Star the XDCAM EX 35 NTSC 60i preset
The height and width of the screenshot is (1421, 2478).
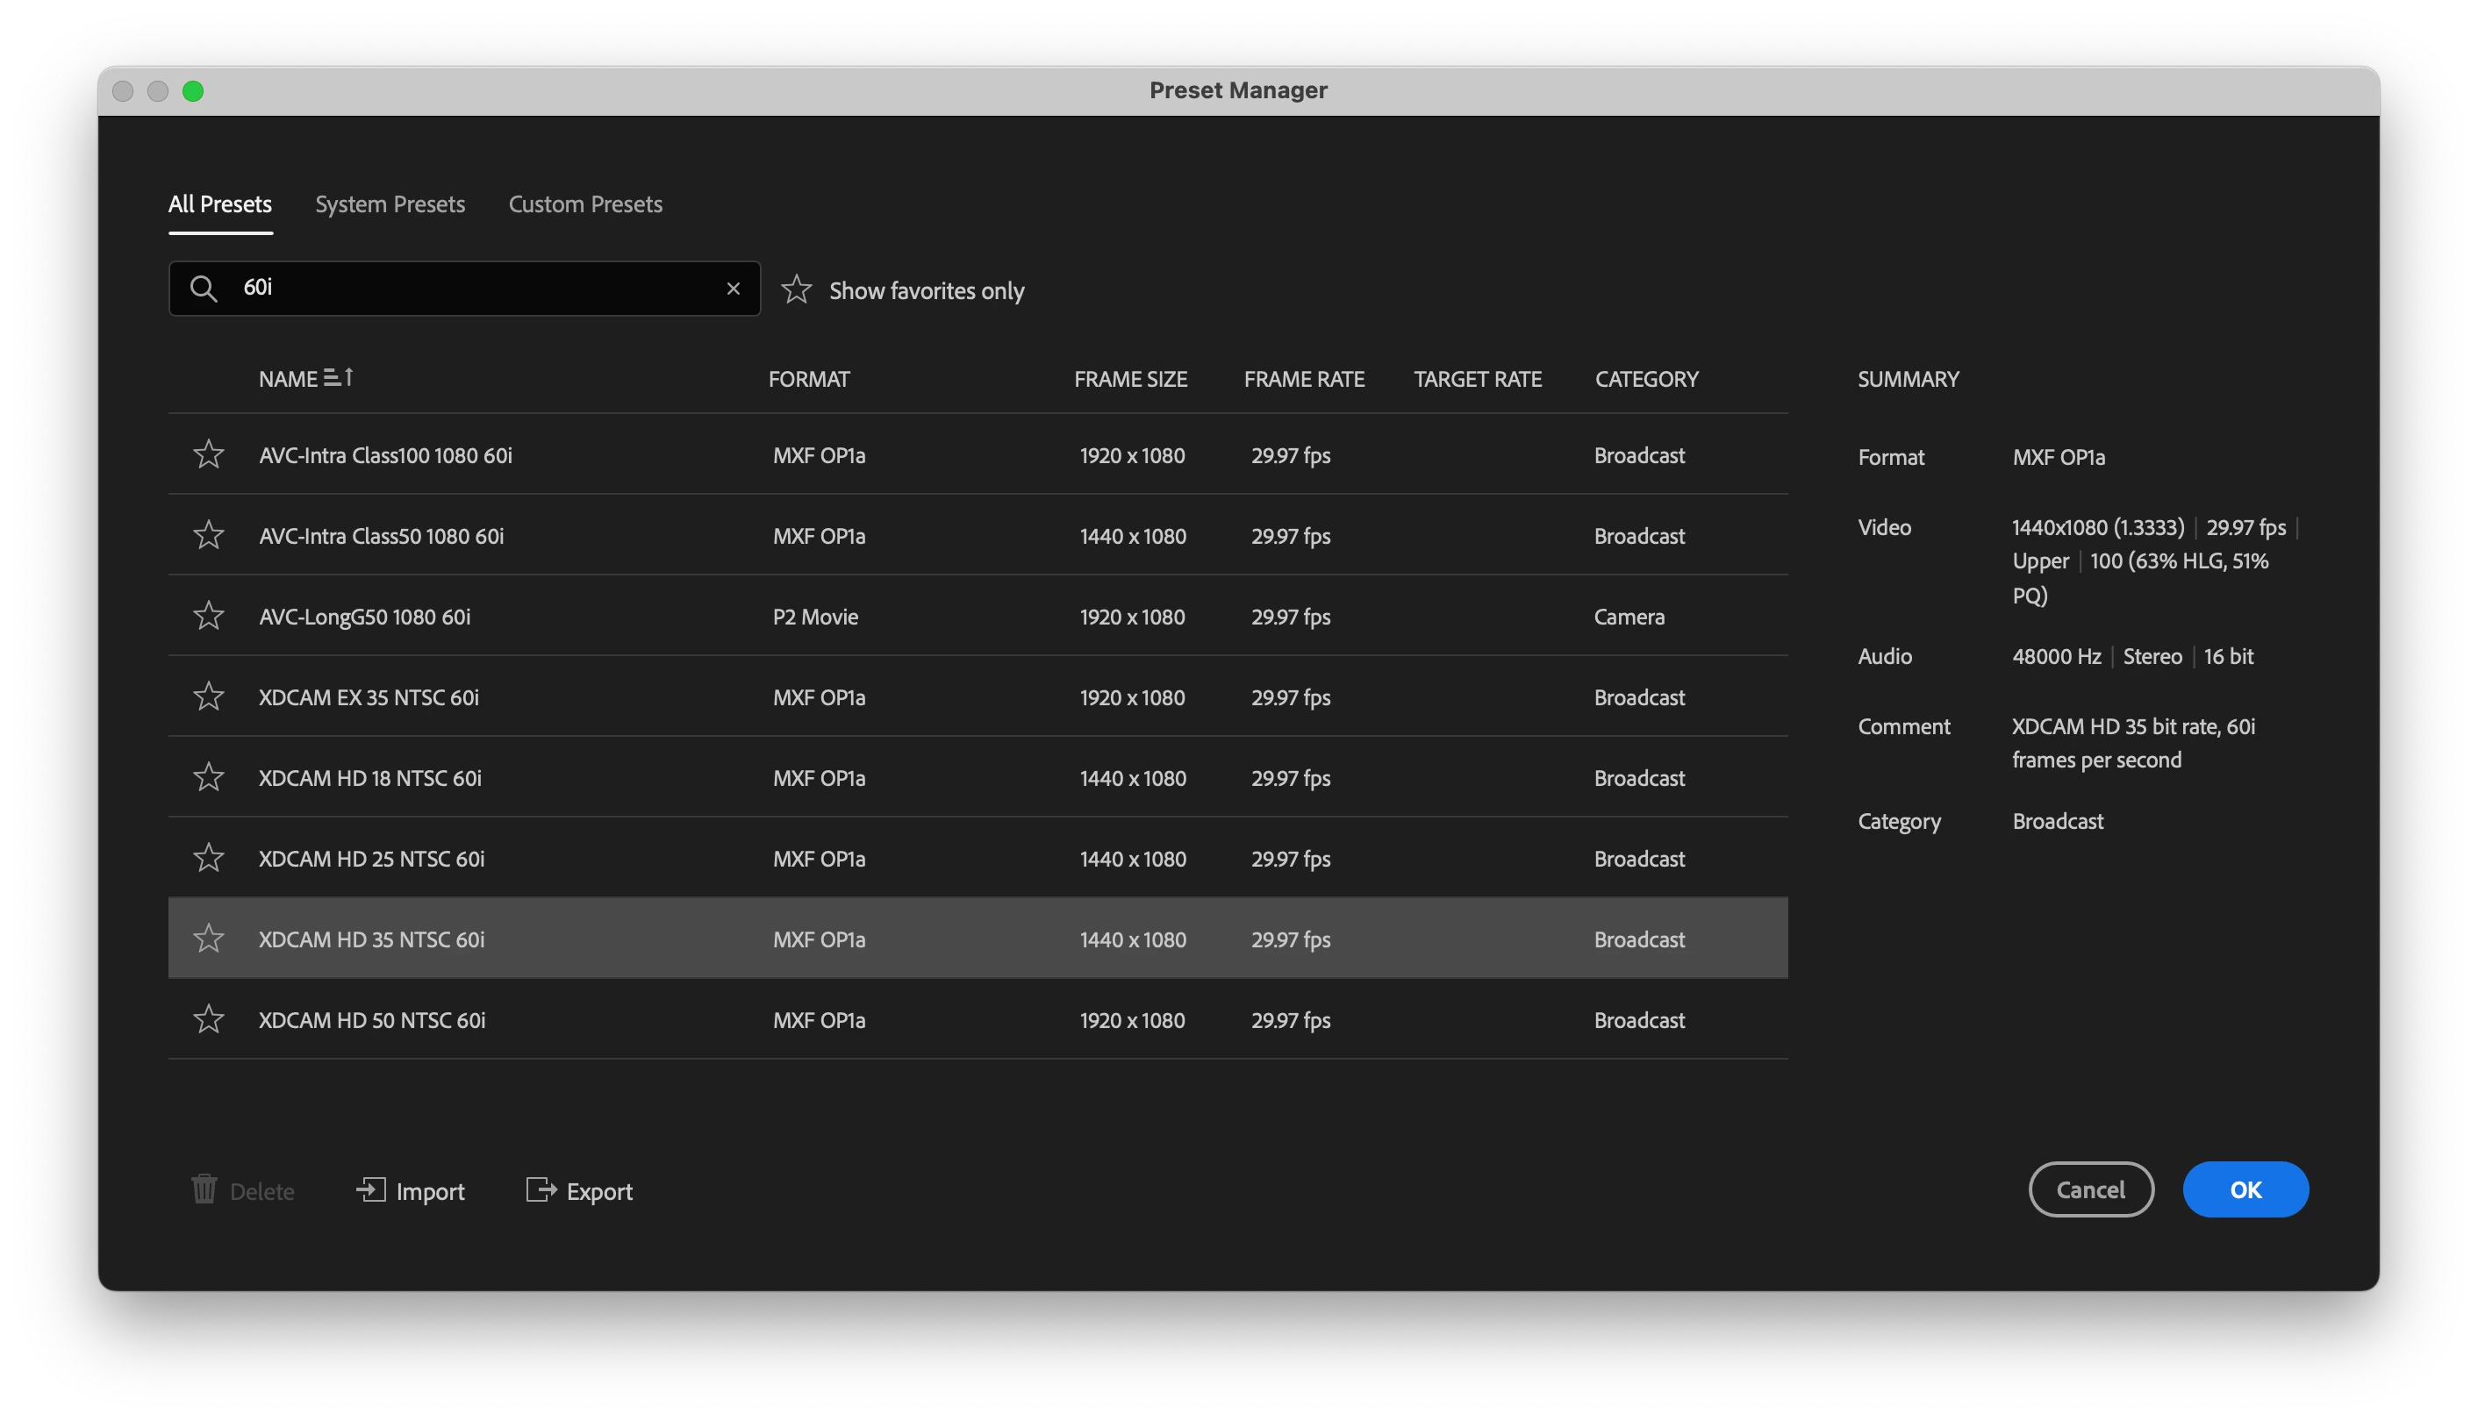[208, 696]
